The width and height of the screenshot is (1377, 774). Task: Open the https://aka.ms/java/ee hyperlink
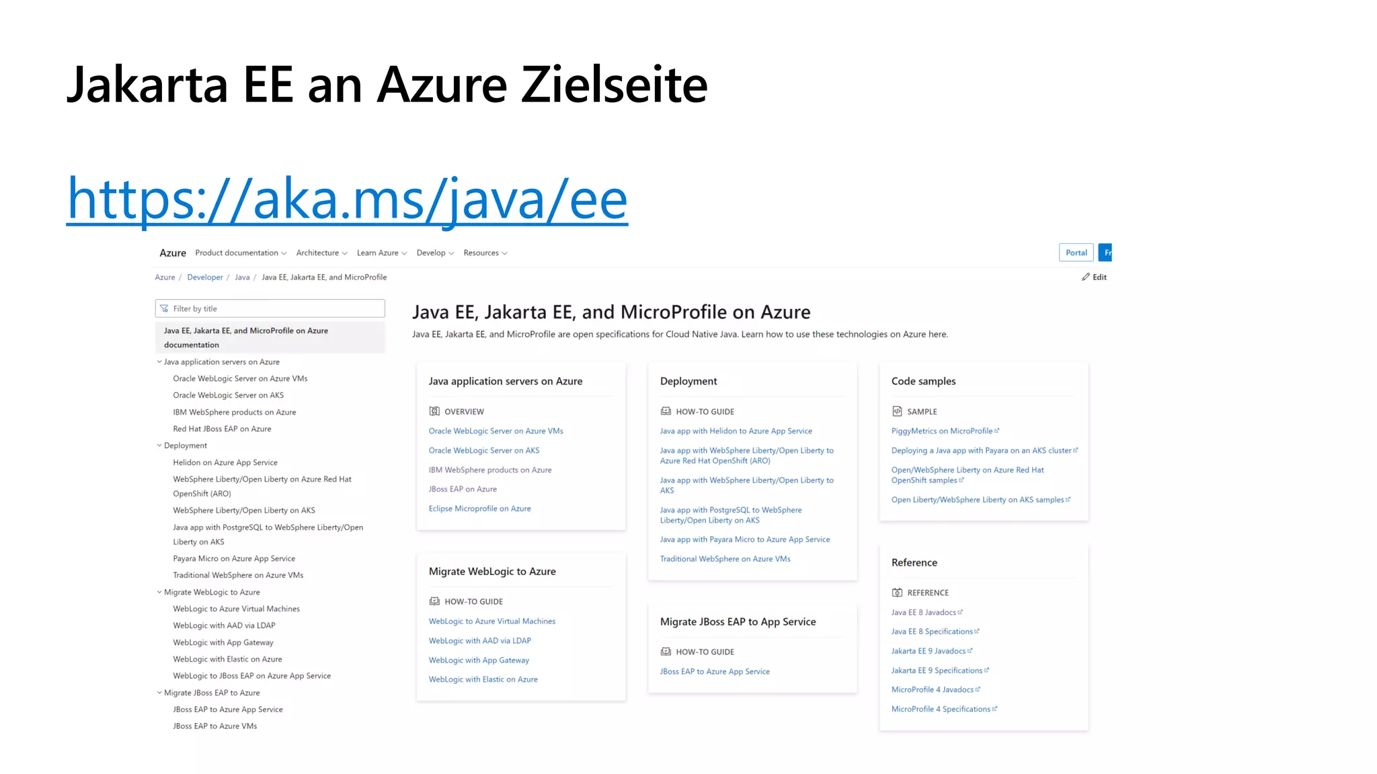point(347,200)
